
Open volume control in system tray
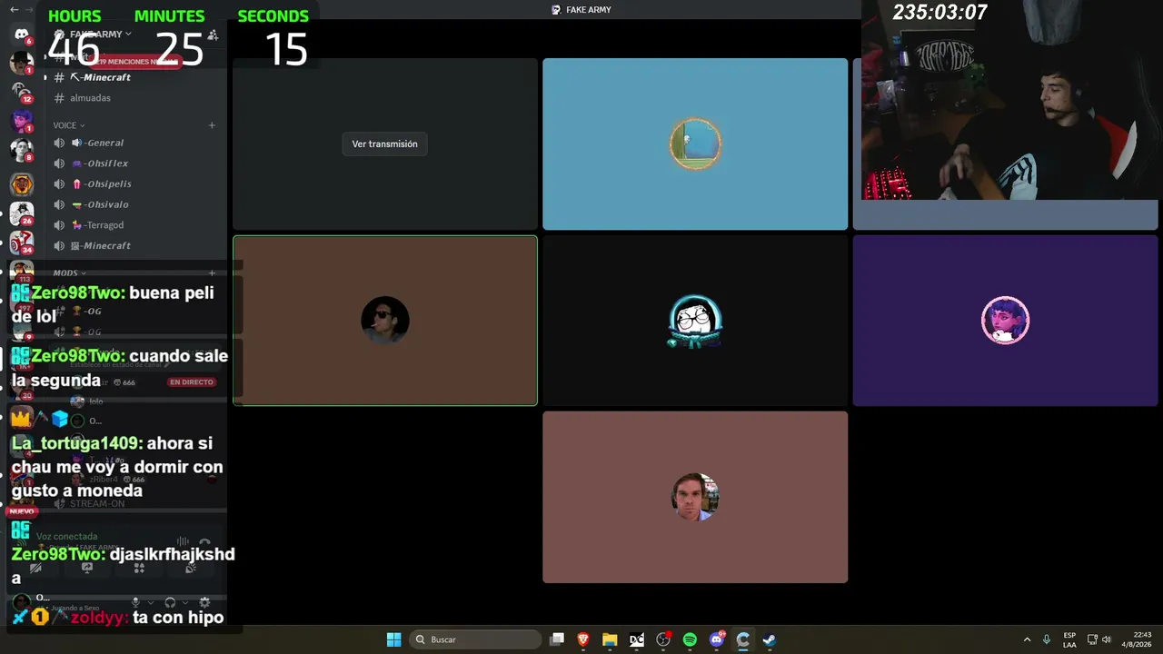tap(1107, 639)
